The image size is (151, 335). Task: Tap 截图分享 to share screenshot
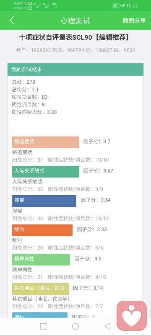(134, 21)
